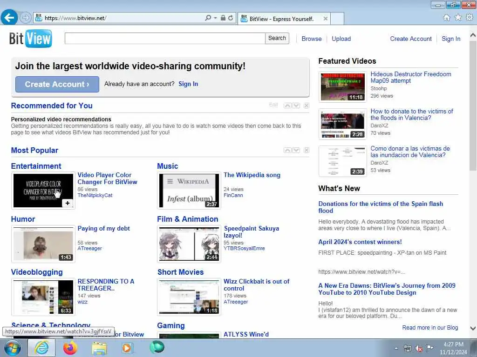This screenshot has width=477, height=357.
Task: Close the Recommended for You section
Action: click(x=307, y=106)
